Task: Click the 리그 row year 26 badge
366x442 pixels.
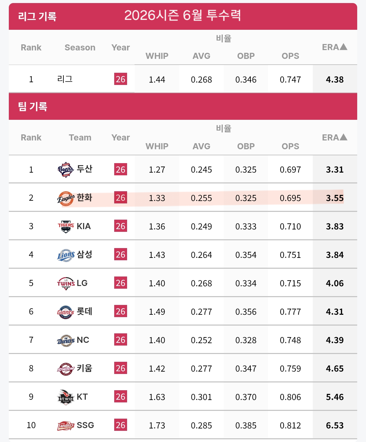Action: click(121, 79)
